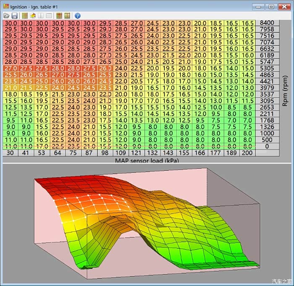Maximize the Ignition table window
Screen dimensions: 294x286
[x=272, y=6]
